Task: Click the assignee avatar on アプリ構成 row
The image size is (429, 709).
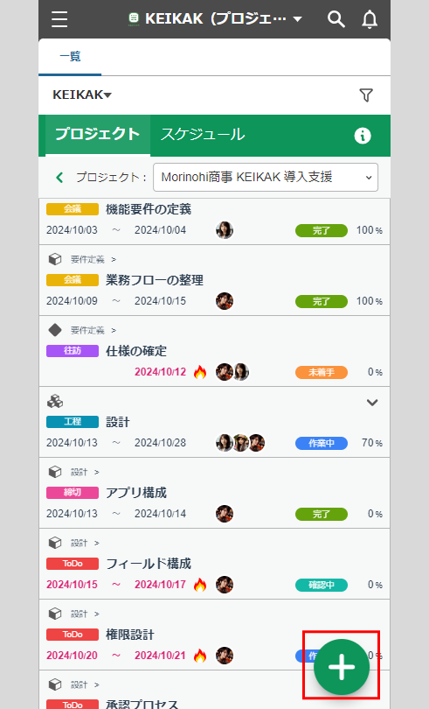Action: click(x=225, y=514)
